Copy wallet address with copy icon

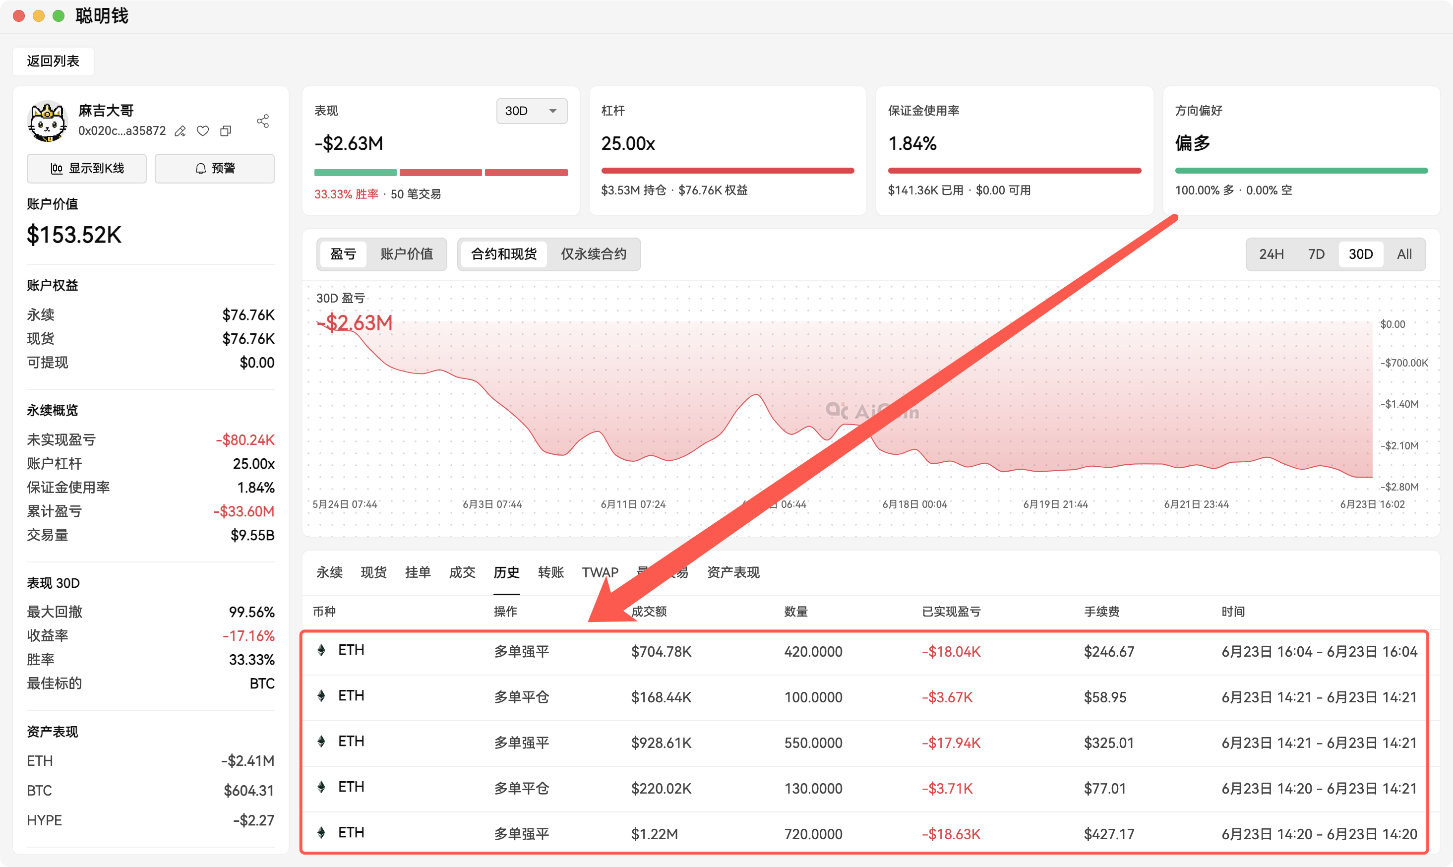pyautogui.click(x=226, y=131)
